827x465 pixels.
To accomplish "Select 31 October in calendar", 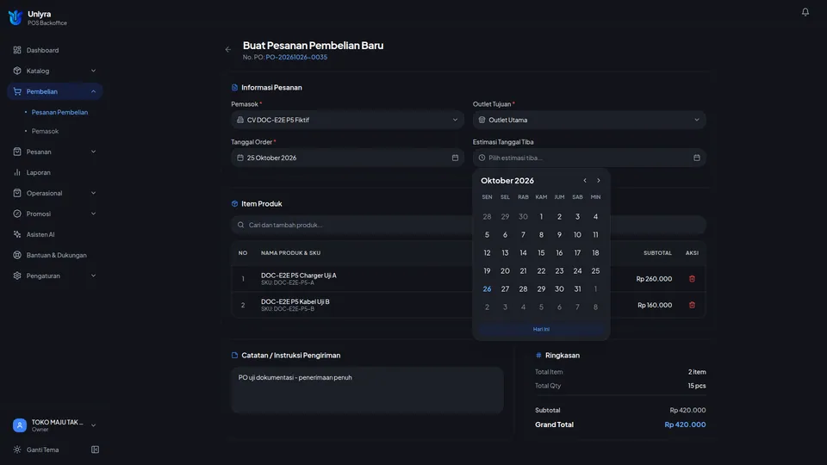I will tap(577, 289).
